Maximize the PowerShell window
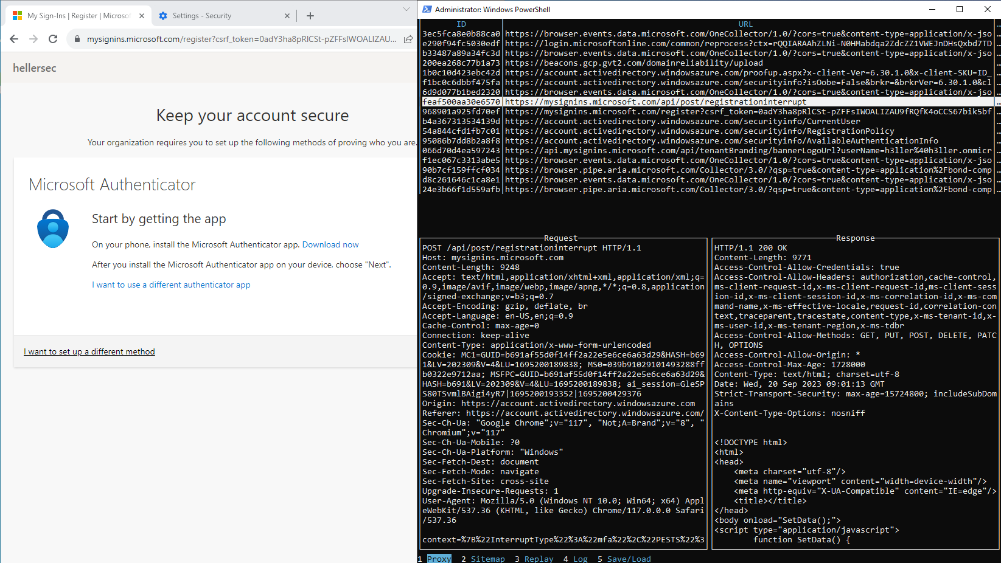The image size is (1001, 563). [x=960, y=9]
